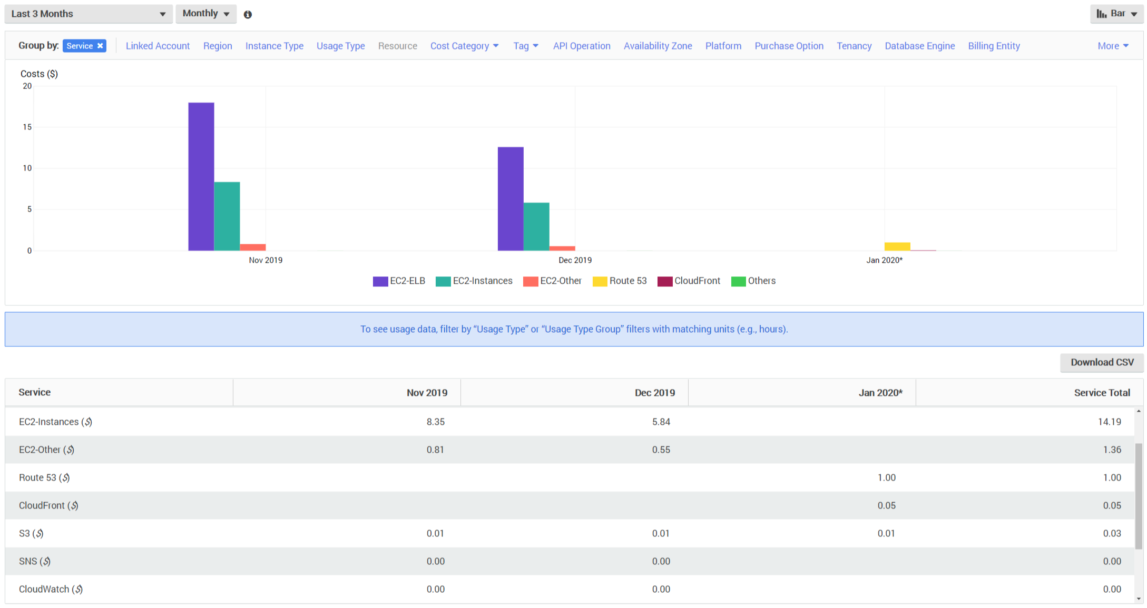This screenshot has width=1147, height=608.
Task: Select the CloudFront ($) row label
Action: tap(48, 505)
